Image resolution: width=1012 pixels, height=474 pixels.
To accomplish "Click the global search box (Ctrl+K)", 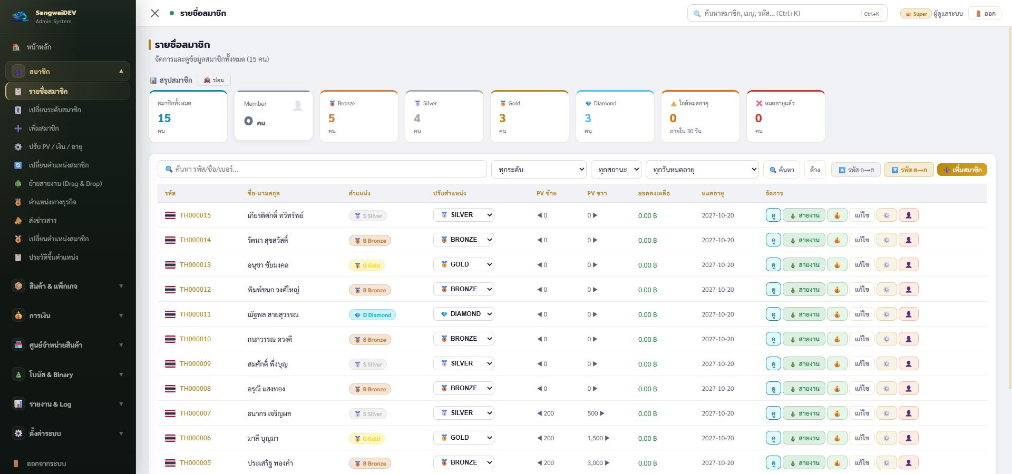I will coord(787,13).
